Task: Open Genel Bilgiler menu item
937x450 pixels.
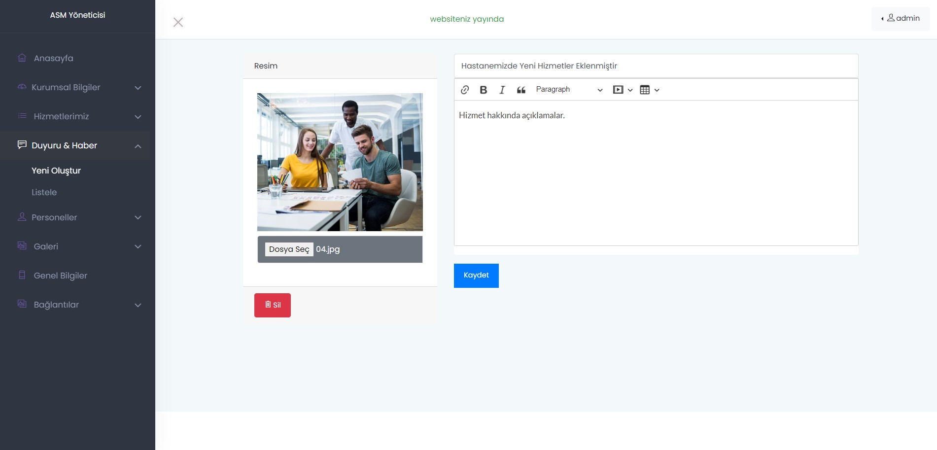Action: click(60, 276)
